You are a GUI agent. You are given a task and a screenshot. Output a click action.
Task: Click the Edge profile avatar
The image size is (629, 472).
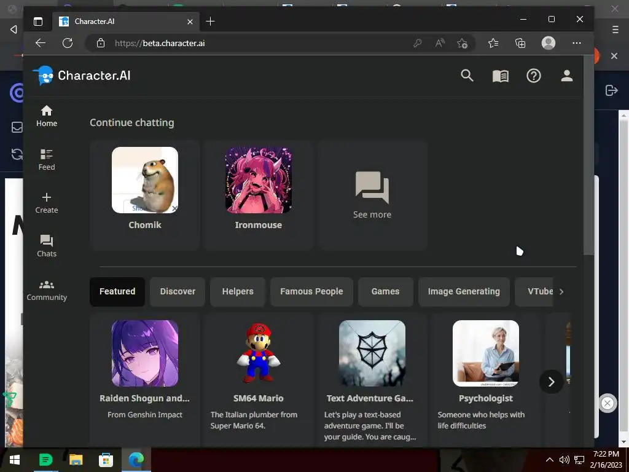pos(549,43)
